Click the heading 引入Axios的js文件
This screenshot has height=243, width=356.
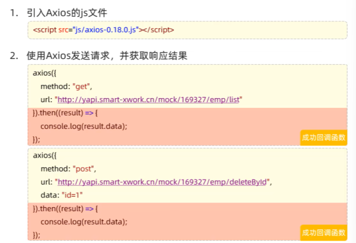click(x=67, y=13)
